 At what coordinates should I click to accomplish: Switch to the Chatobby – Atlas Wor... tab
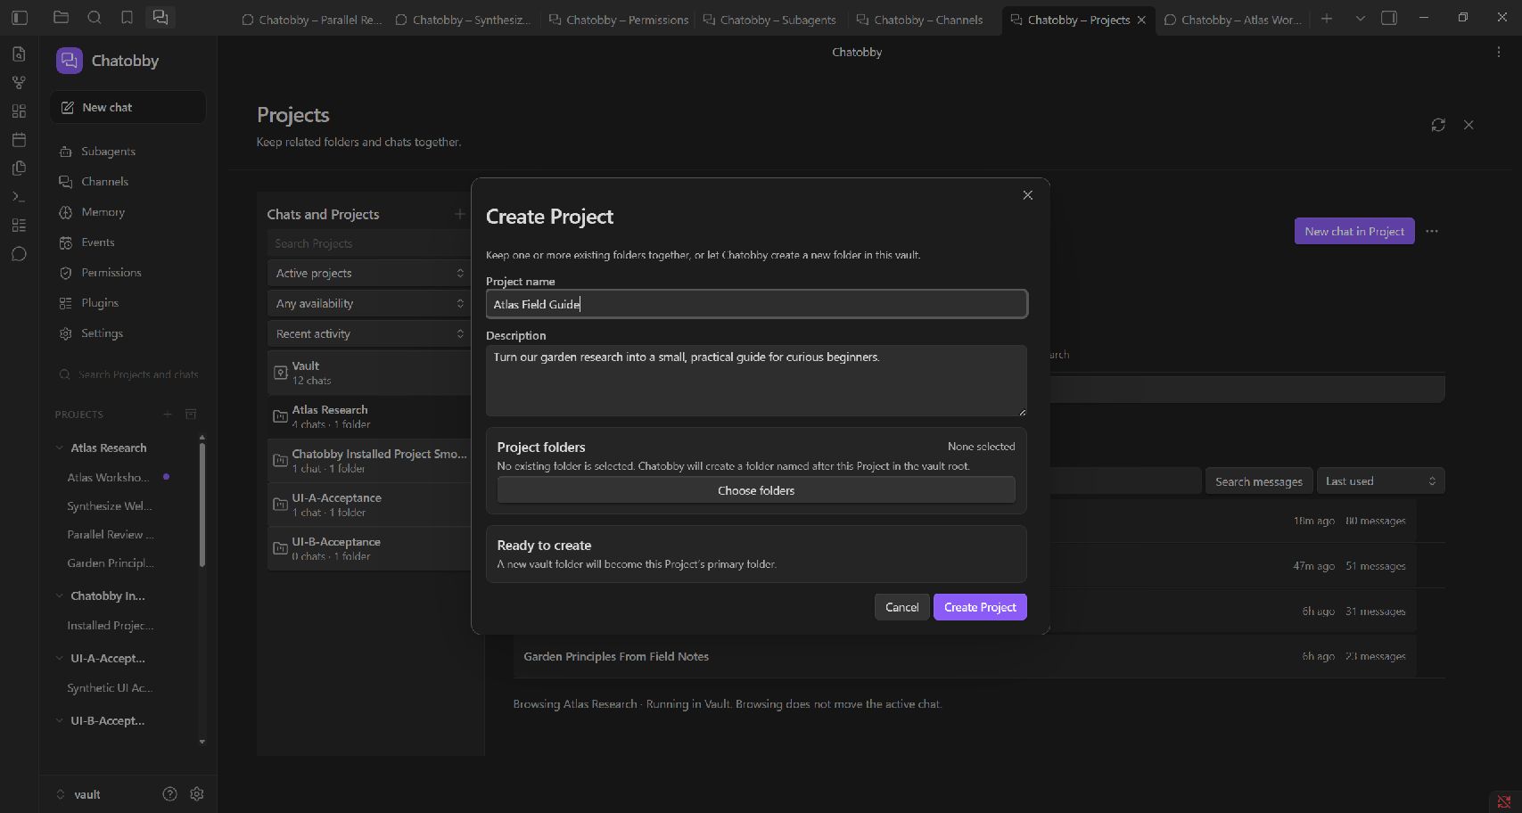1234,20
